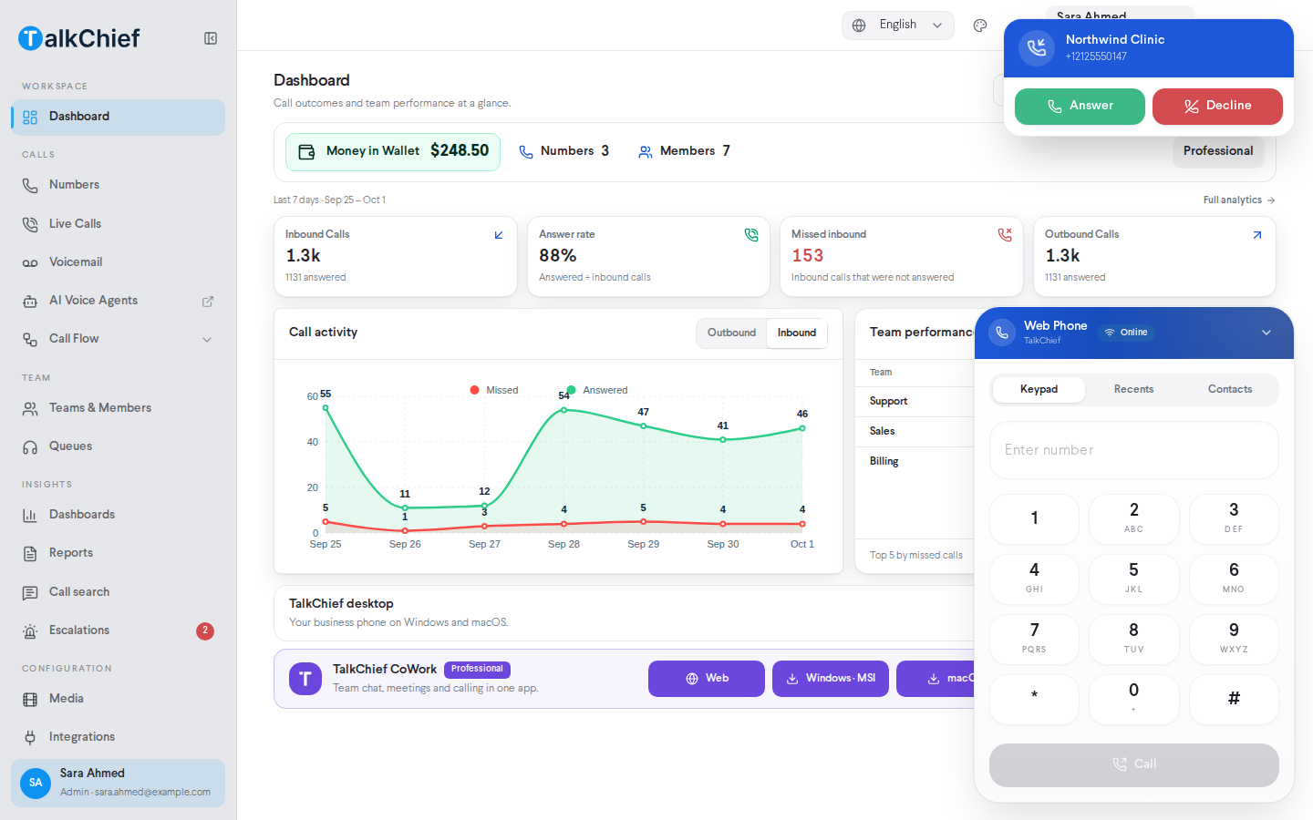The image size is (1313, 820).
Task: Toggle the Answered series in the chart legend
Action: click(x=597, y=390)
